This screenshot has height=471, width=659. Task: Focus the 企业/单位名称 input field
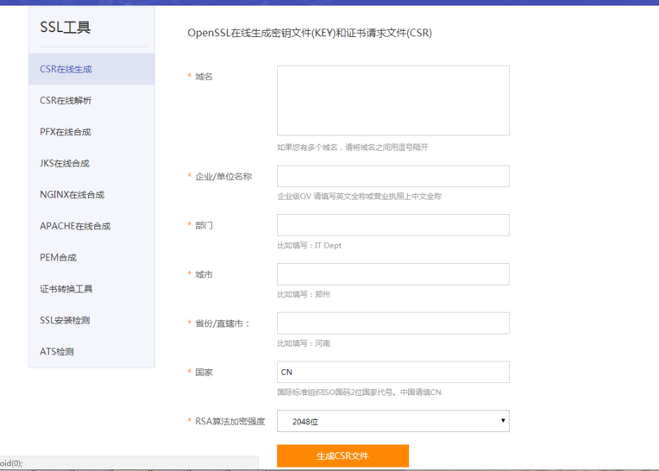tap(392, 176)
